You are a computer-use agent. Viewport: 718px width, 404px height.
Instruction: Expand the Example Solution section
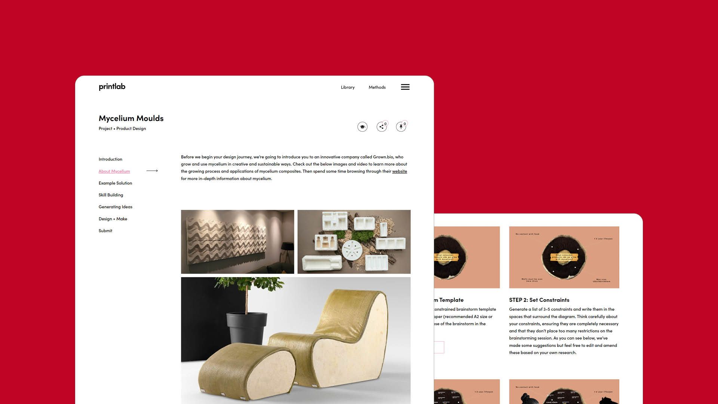tap(115, 183)
